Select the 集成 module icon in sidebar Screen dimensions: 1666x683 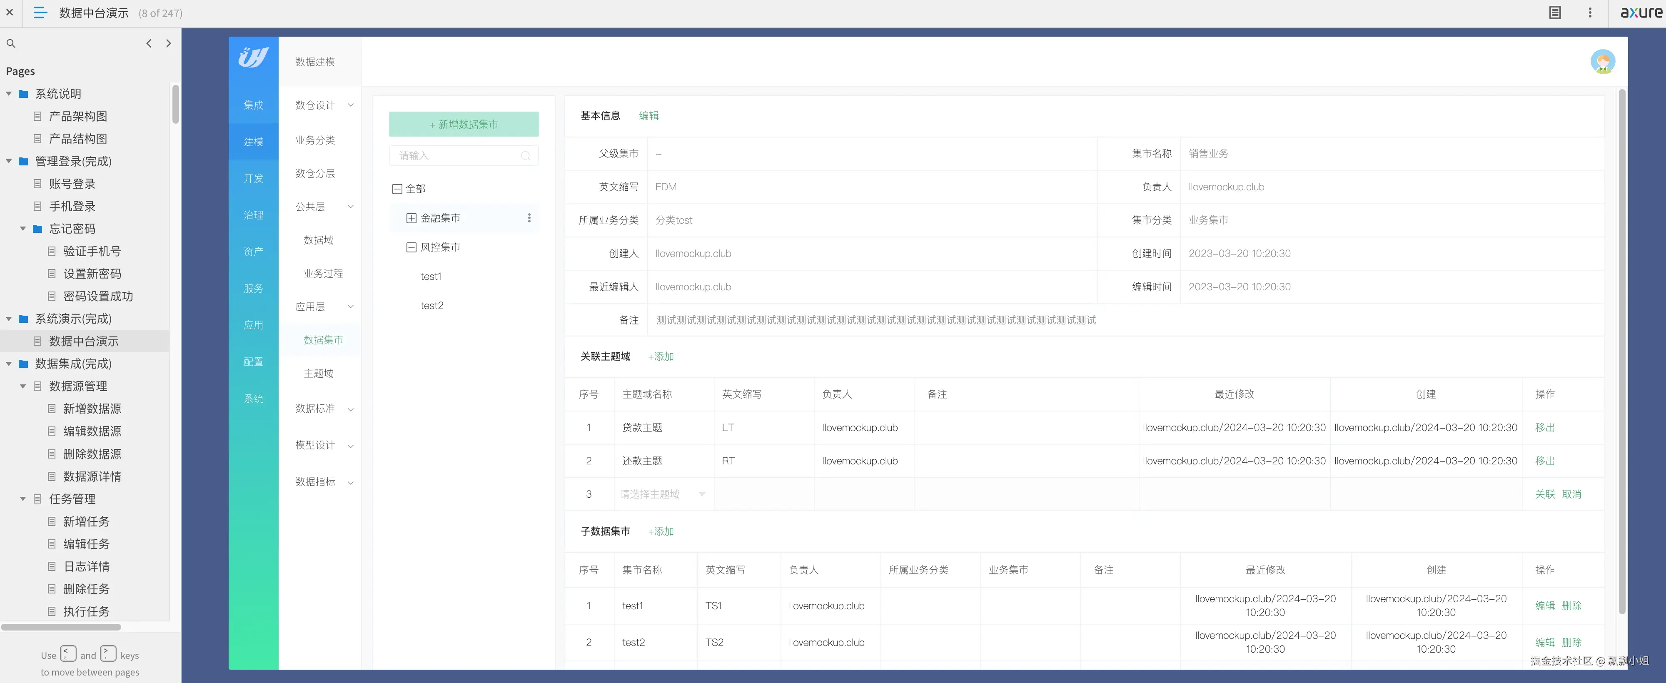point(253,105)
